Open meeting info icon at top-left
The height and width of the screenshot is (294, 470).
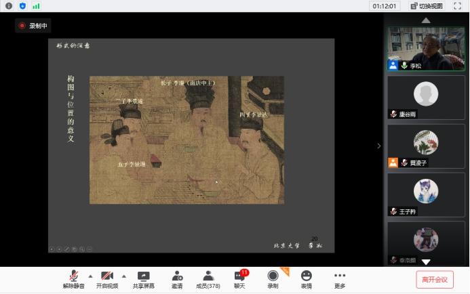coord(9,6)
